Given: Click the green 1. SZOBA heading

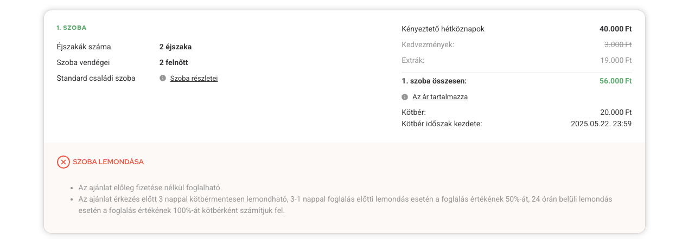Looking at the screenshot, I should click(72, 27).
